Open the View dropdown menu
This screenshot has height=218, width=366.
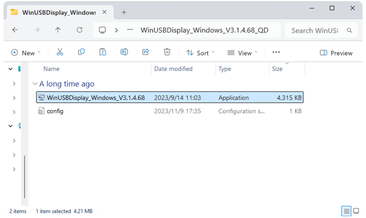point(242,53)
